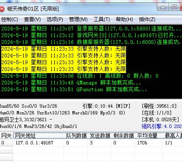Viewport: 182px width, 163px height.
Task: Click the app icon in title bar
Action: click(2, 9)
